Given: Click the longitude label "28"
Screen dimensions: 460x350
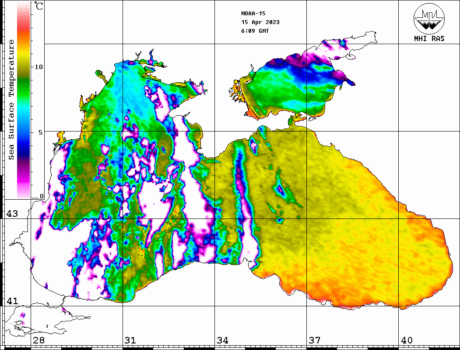Looking at the screenshot, I should pos(39,340).
